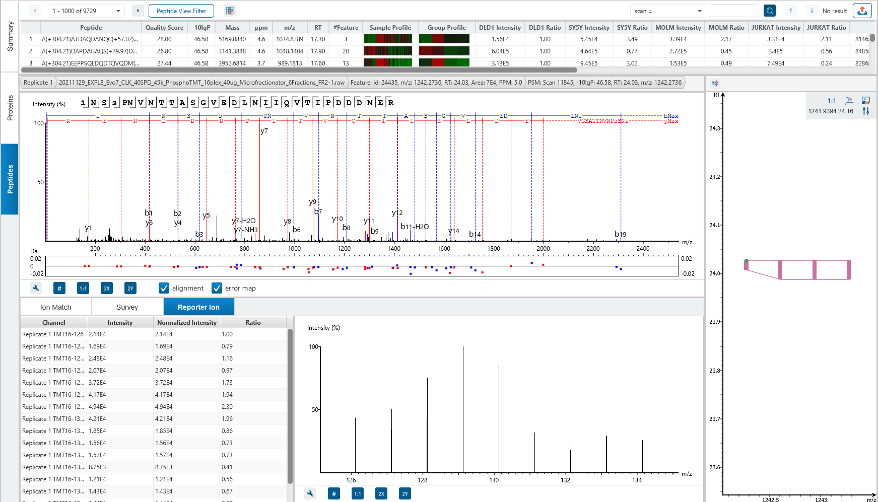
Task: Click the export image icon in the heatmap view
Action: coord(866,101)
